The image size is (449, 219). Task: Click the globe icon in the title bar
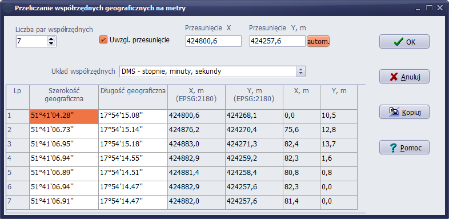[7, 8]
